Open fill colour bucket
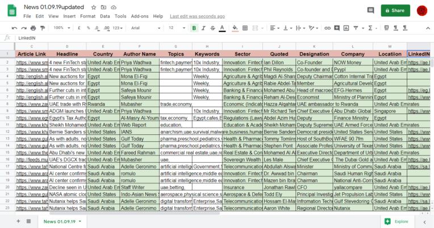The height and width of the screenshot is (228, 434). pos(235,28)
